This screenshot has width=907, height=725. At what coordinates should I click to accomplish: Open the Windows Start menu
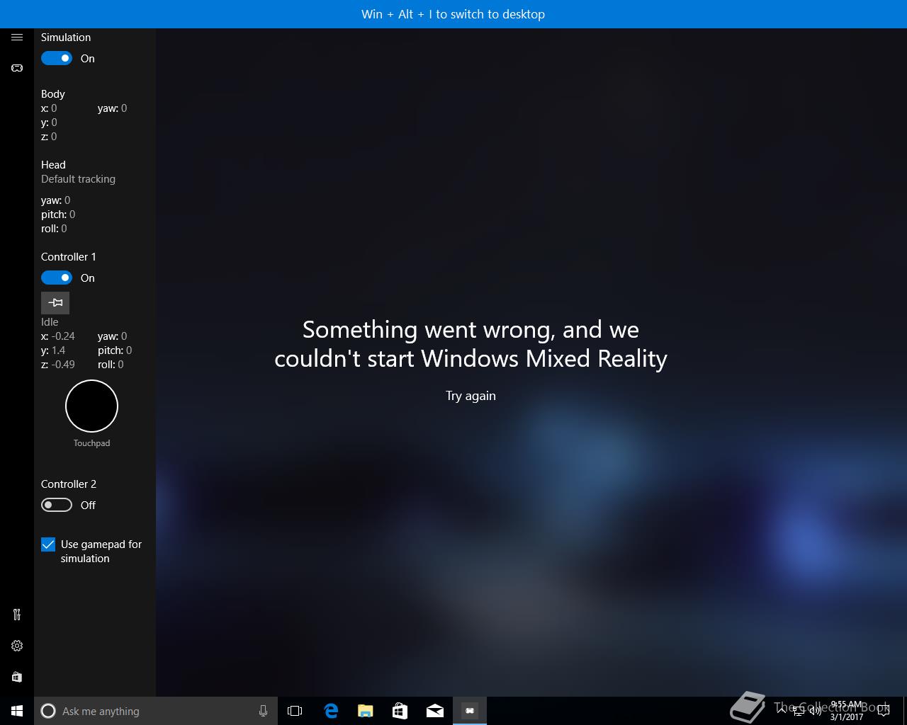(17, 711)
